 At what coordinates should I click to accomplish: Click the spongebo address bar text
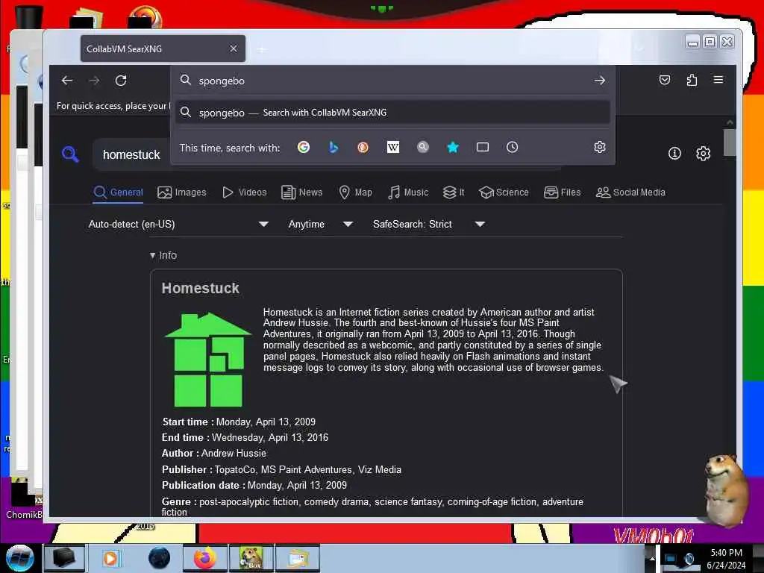222,81
